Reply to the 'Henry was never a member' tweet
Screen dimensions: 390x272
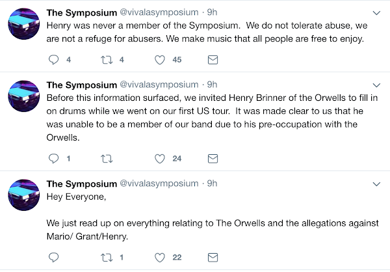point(54,60)
